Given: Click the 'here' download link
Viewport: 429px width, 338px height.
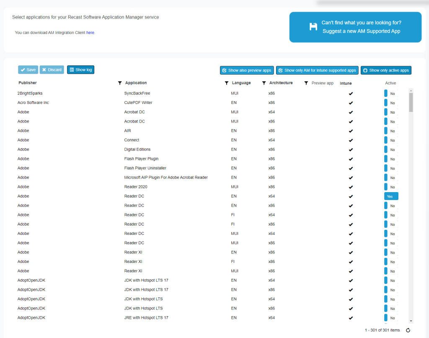Looking at the screenshot, I should click(90, 33).
